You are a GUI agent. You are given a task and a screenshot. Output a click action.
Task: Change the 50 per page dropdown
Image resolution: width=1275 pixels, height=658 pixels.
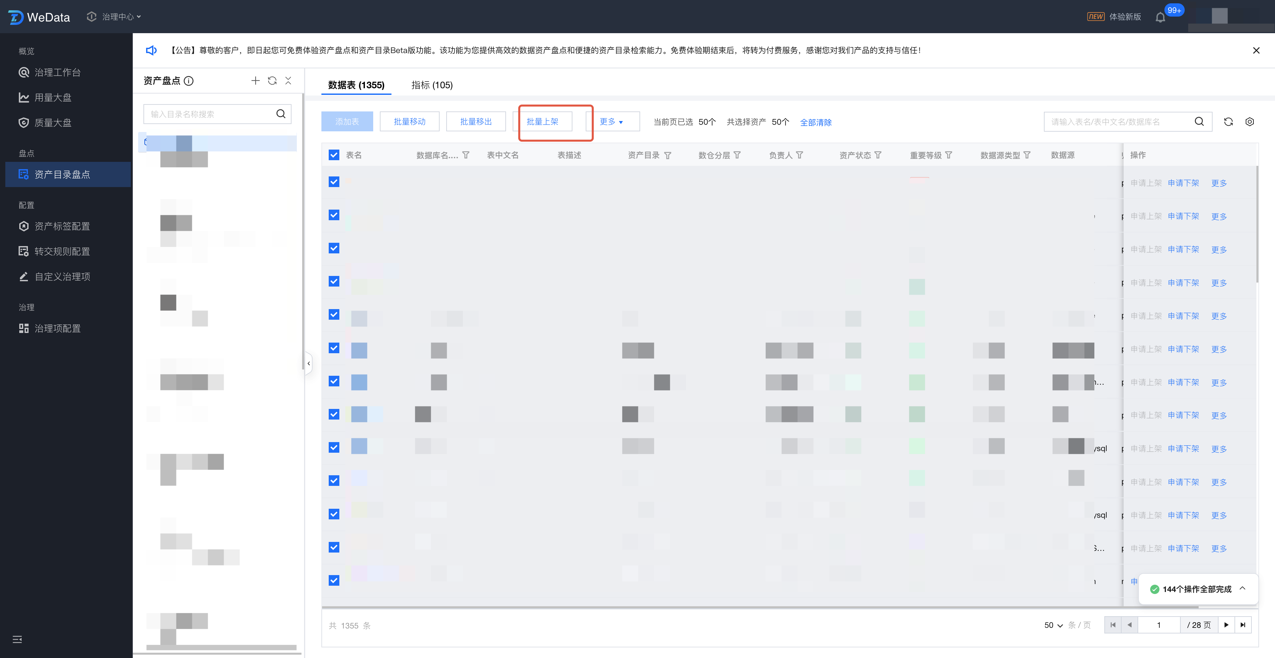tap(1053, 625)
